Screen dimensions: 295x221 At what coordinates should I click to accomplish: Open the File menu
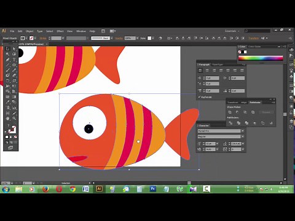click(x=12, y=31)
